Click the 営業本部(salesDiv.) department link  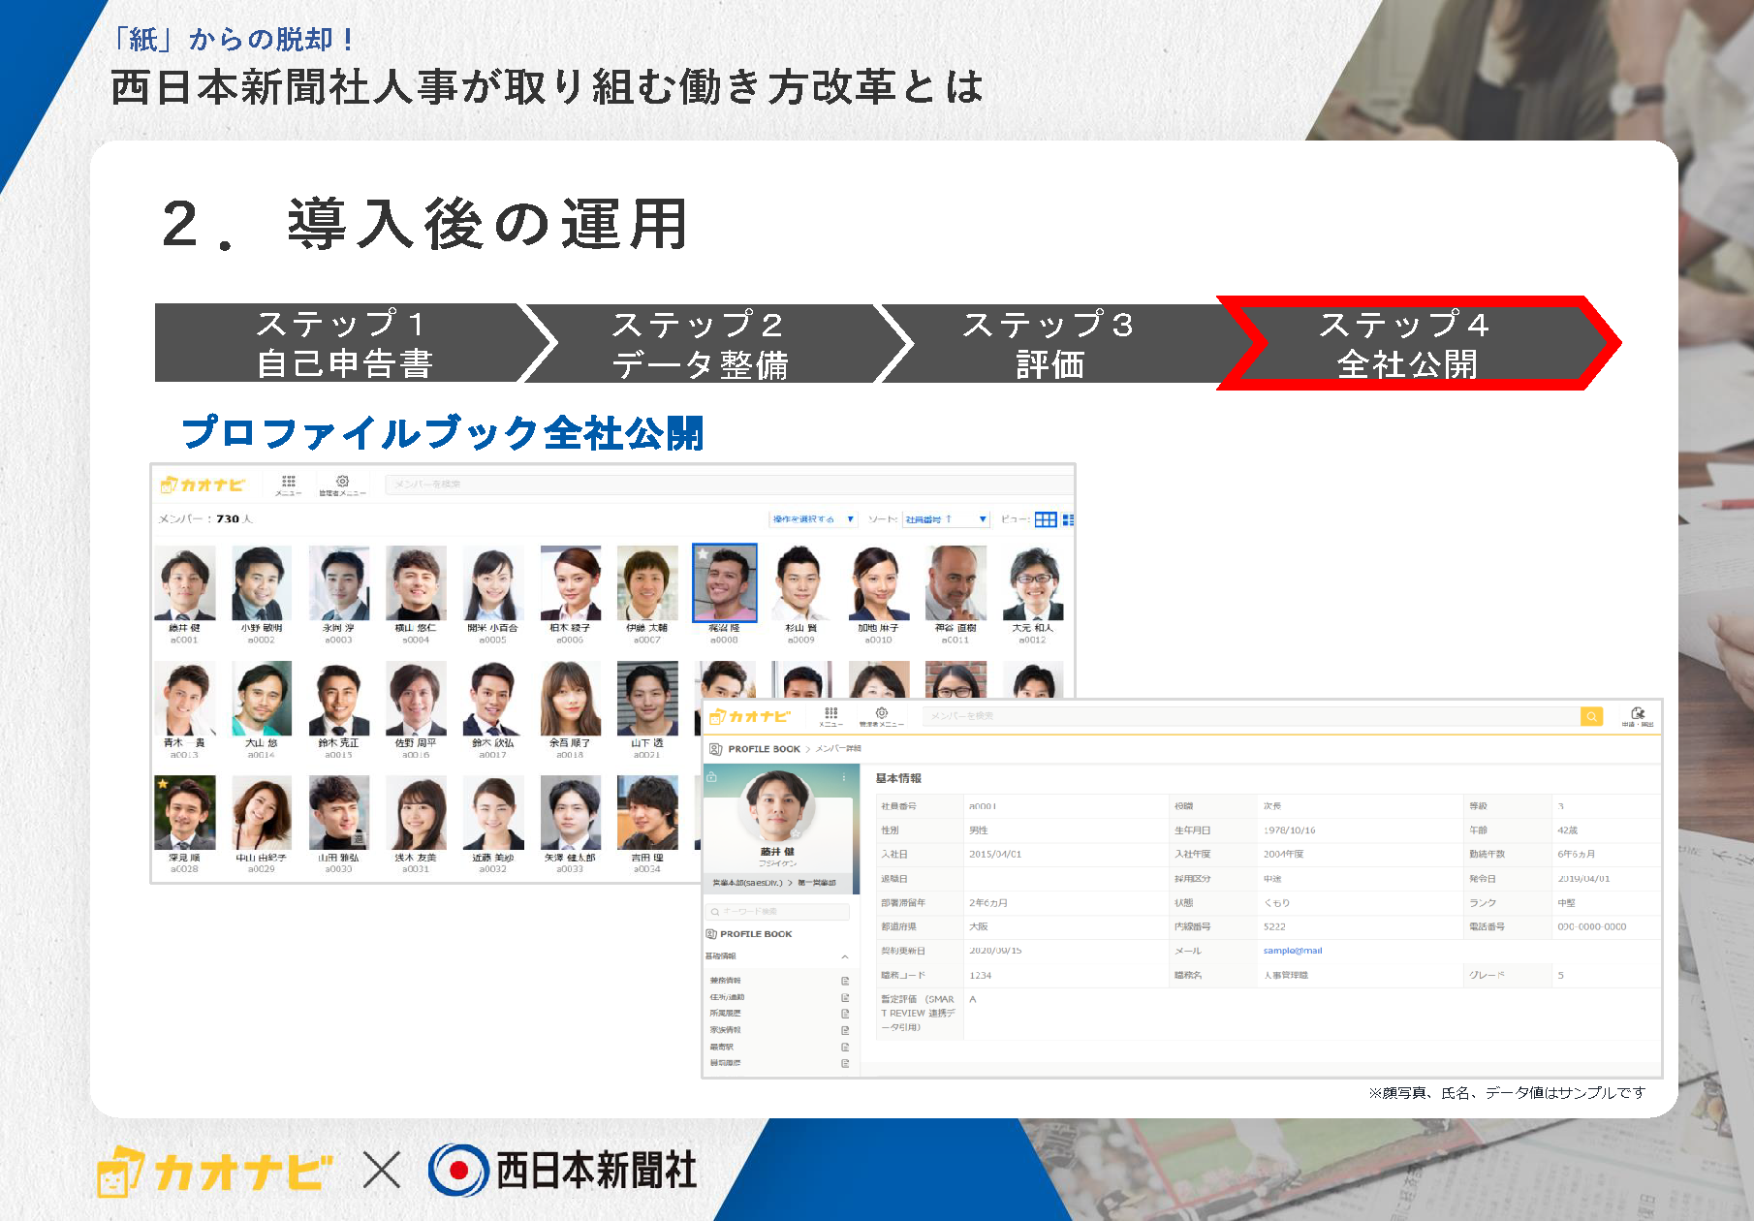click(746, 883)
